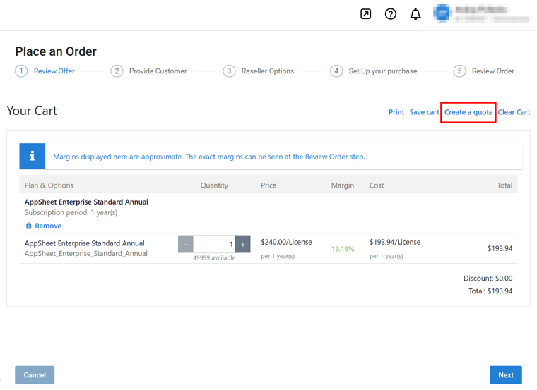Click the blue info icon in the margins notice

pyautogui.click(x=33, y=156)
